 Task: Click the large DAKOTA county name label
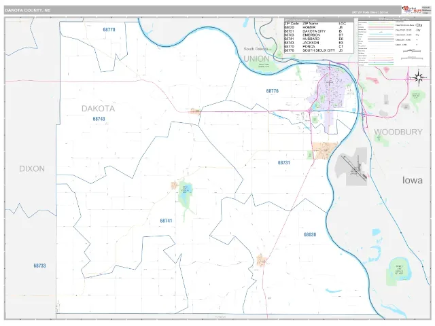click(98, 109)
